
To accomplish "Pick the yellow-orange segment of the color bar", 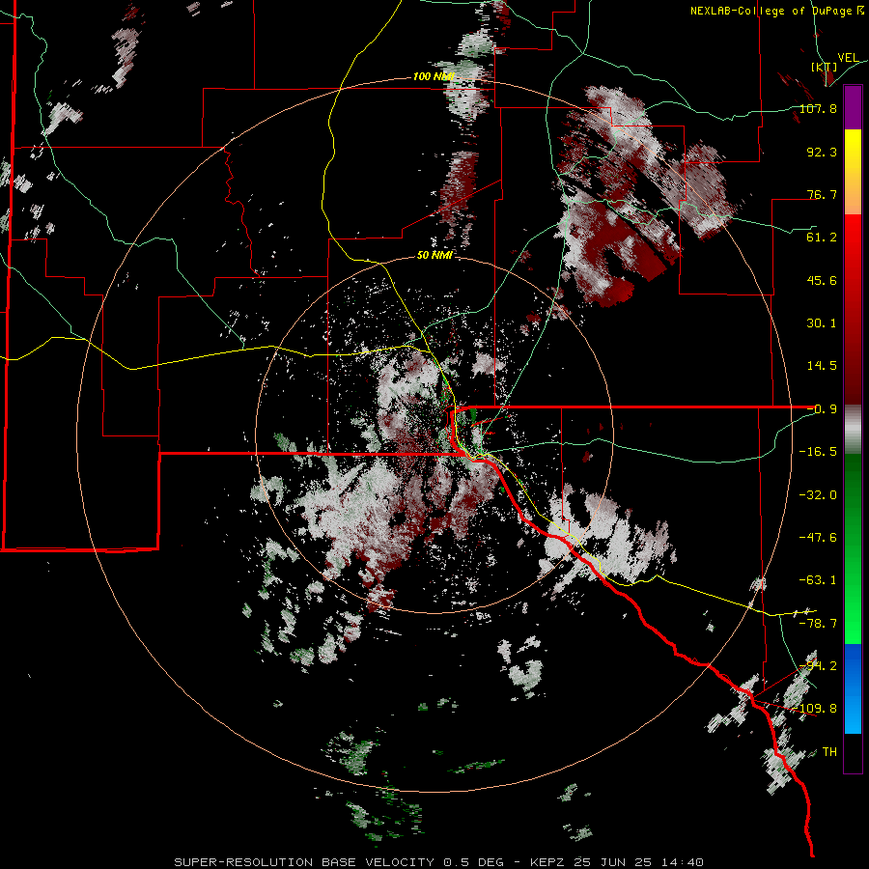I will point(853,172).
